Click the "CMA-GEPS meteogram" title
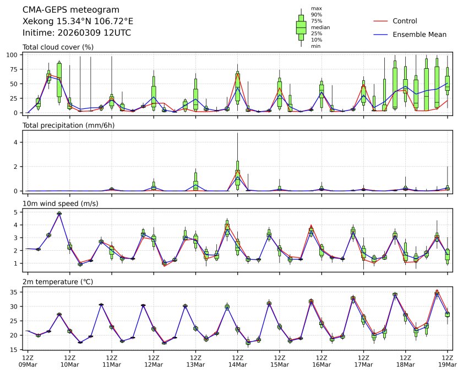Screen dimensions: 463x374 coord(67,10)
